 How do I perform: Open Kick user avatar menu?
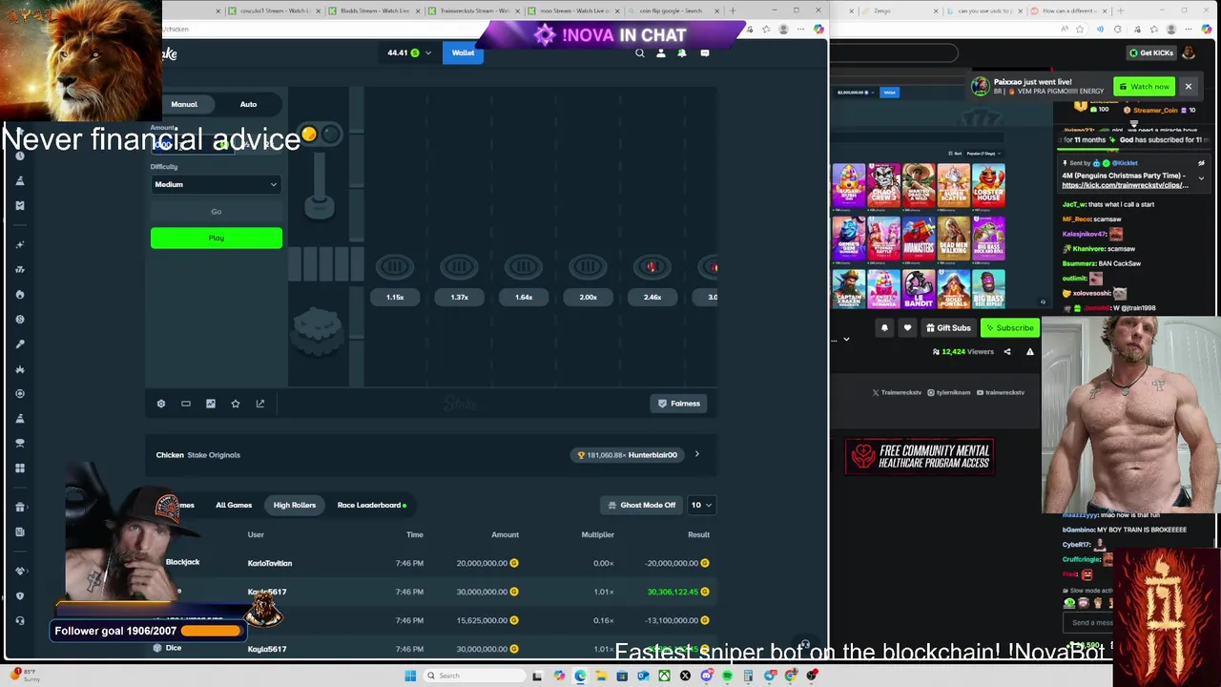coord(1189,52)
